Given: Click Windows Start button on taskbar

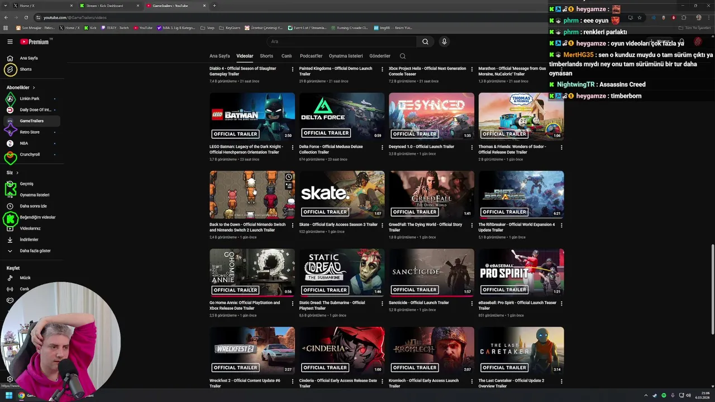Looking at the screenshot, I should click(x=9, y=395).
